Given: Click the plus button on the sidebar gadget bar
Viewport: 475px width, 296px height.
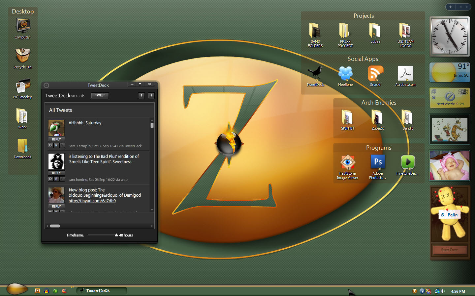Looking at the screenshot, I should coord(450,7).
